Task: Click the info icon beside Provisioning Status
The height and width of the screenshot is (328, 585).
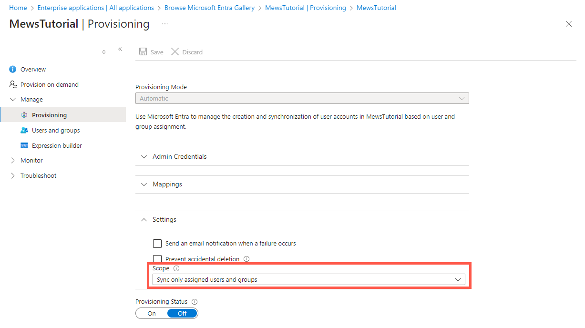Action: [x=195, y=302]
